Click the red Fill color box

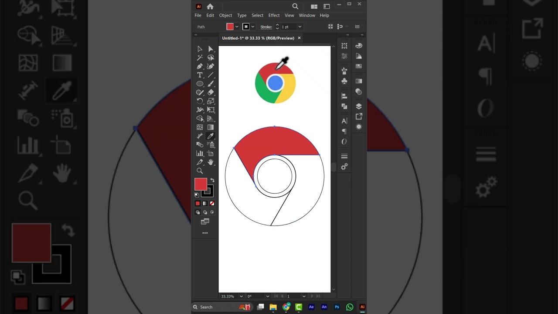click(201, 184)
